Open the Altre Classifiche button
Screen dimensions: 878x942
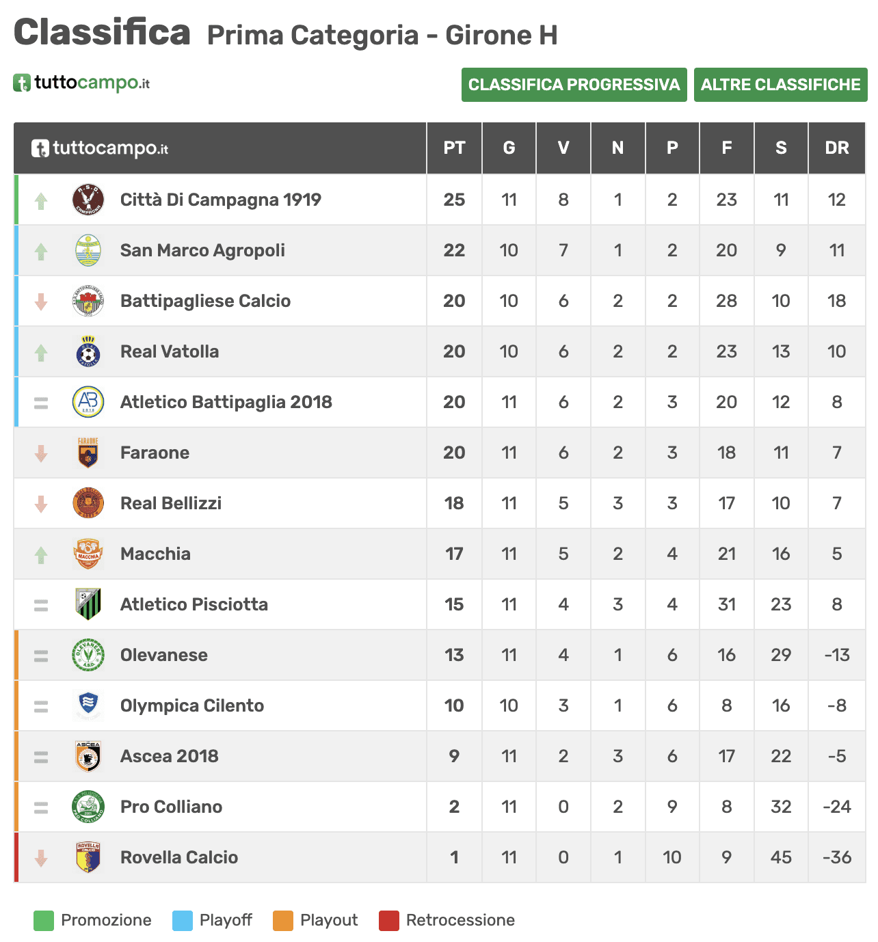(x=781, y=85)
